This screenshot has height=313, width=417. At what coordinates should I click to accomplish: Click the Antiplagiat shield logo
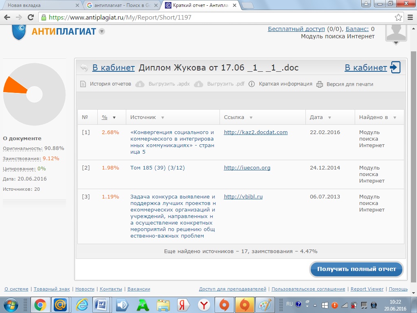pyautogui.click(x=19, y=32)
